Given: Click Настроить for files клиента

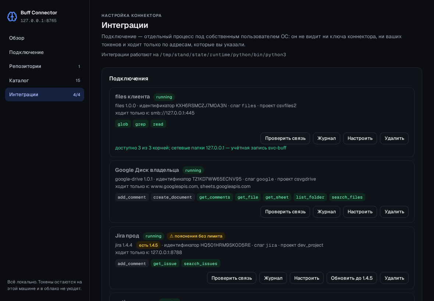Looking at the screenshot, I should tap(360, 138).
